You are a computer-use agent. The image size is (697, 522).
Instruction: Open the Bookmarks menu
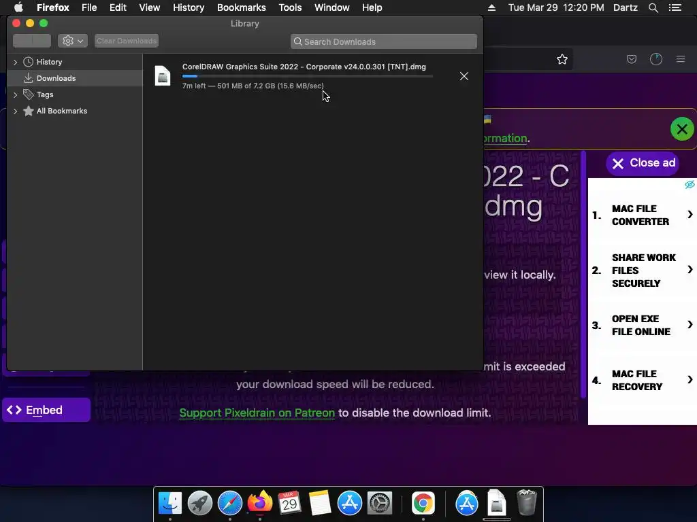pyautogui.click(x=242, y=7)
